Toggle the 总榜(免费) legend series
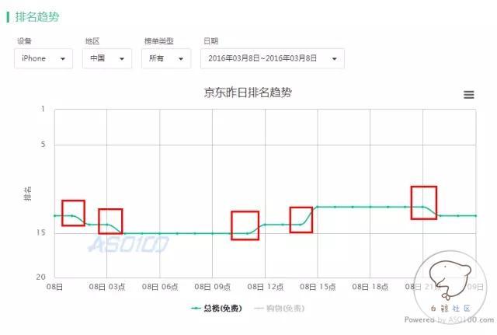 217,308
